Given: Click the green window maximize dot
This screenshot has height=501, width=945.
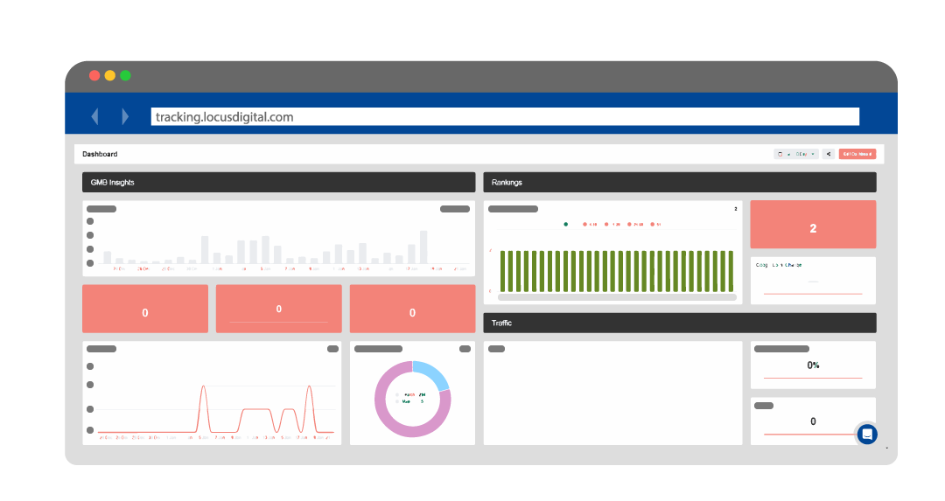Looking at the screenshot, I should (x=125, y=75).
